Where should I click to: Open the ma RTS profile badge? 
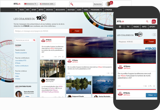pyautogui.click(x=111, y=3)
